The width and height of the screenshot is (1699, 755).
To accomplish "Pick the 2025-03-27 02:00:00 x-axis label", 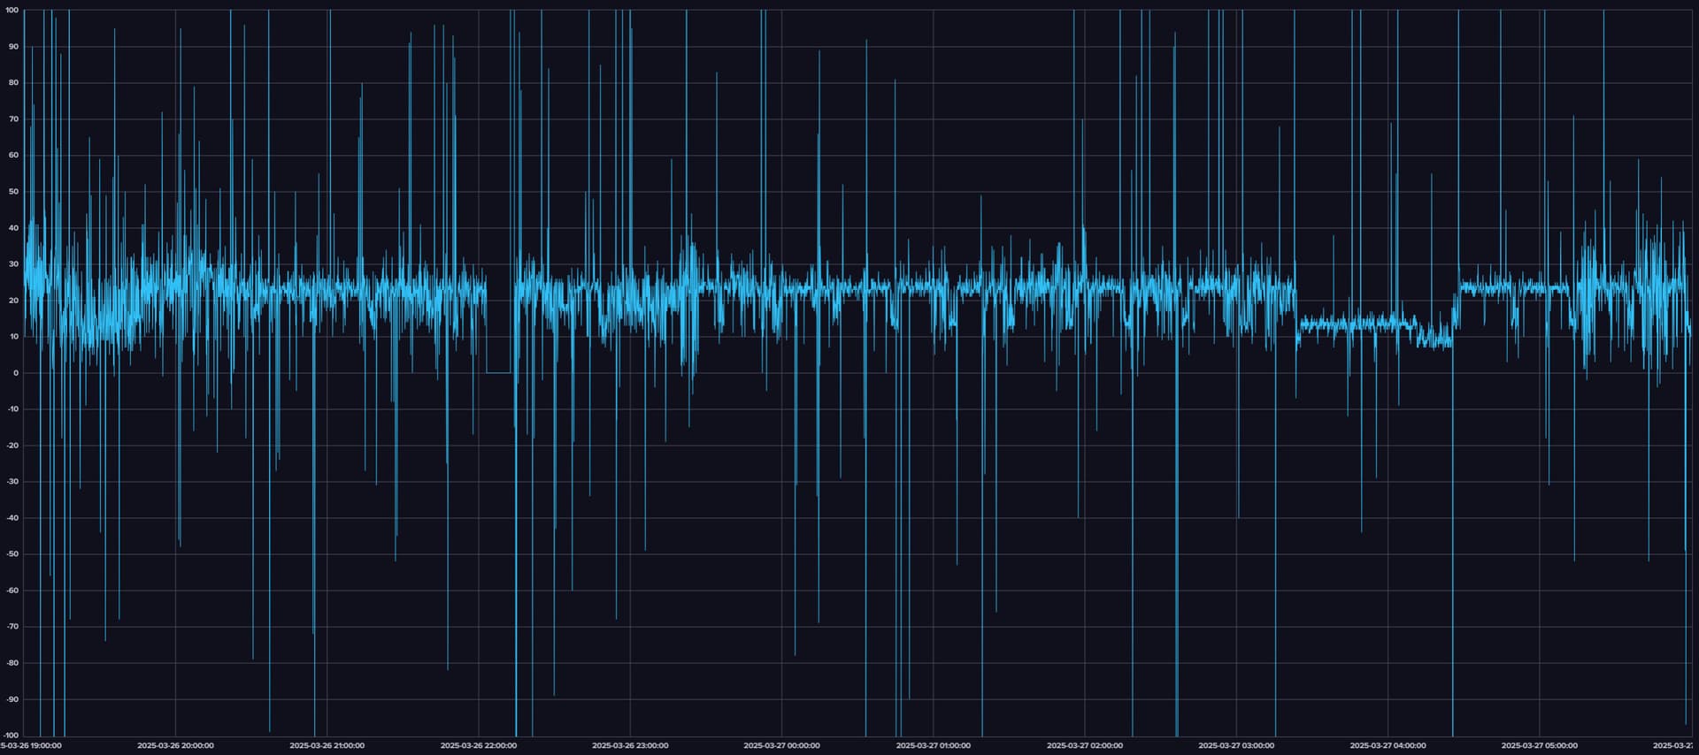I will [x=1084, y=746].
